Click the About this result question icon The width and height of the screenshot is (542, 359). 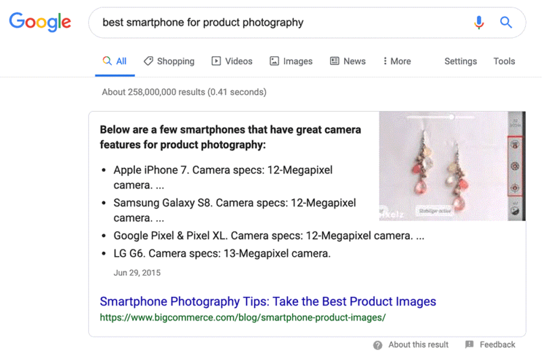point(378,345)
